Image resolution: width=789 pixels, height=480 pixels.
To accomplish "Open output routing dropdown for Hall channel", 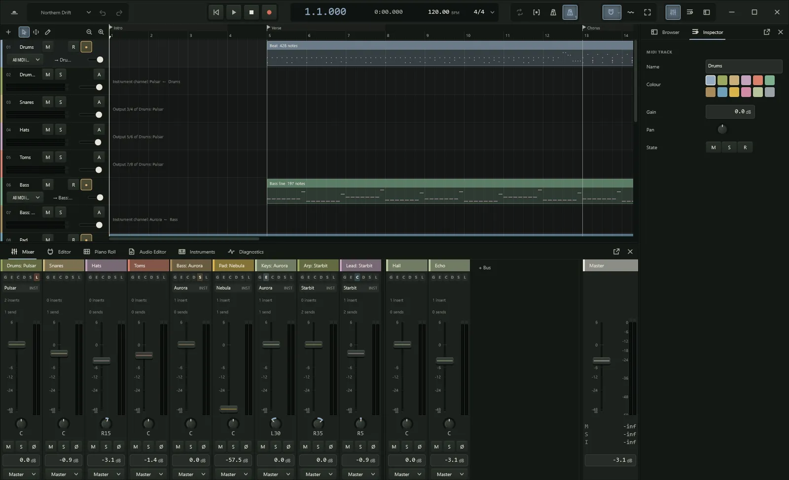I will click(x=407, y=474).
